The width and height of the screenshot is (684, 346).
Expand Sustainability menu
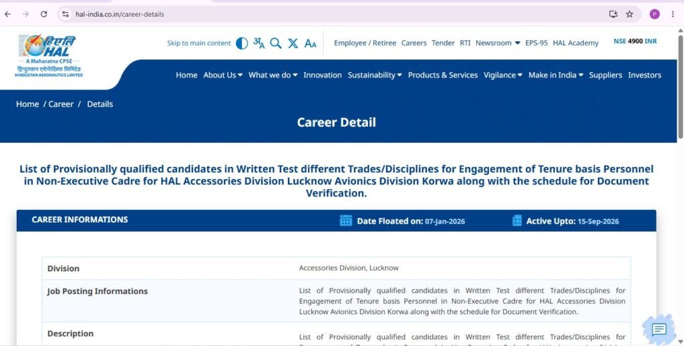coord(375,75)
